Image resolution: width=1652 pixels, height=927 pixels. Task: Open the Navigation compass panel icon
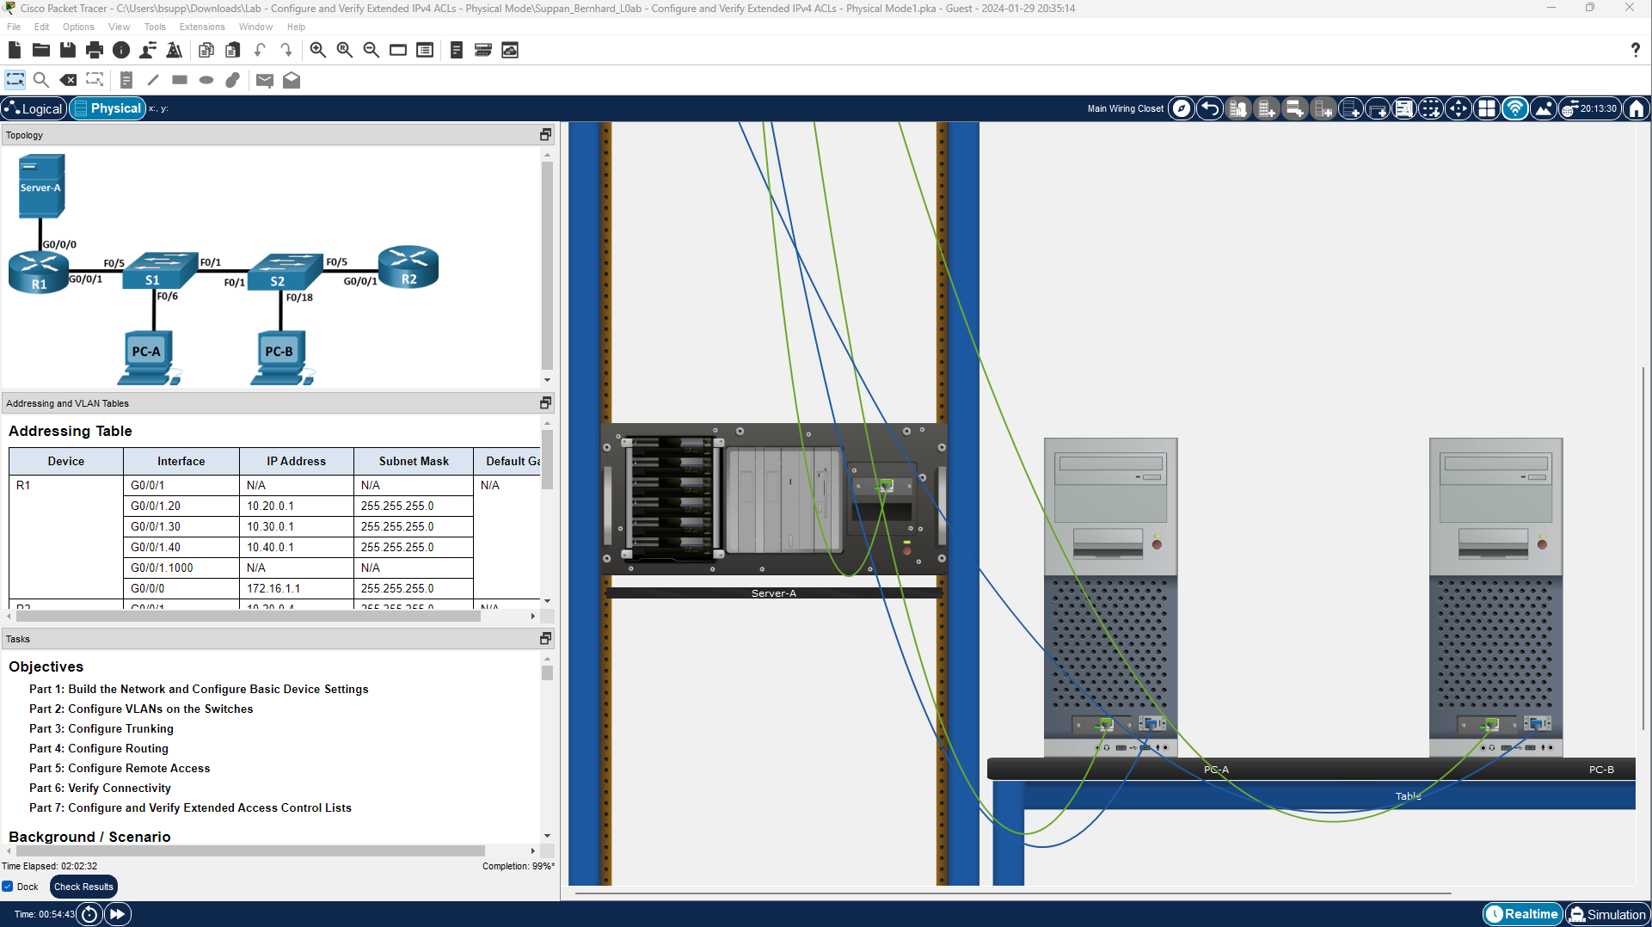point(1182,108)
